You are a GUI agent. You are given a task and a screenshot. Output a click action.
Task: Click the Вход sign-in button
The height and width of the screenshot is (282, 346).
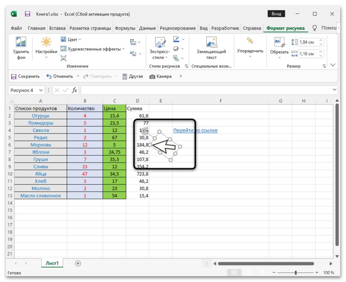click(x=277, y=14)
